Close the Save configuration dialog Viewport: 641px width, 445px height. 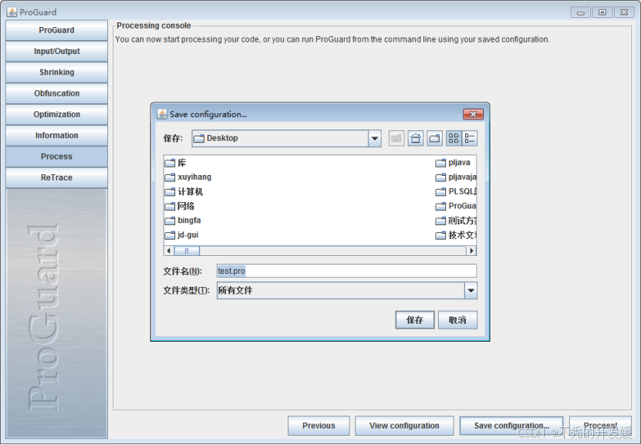point(473,114)
